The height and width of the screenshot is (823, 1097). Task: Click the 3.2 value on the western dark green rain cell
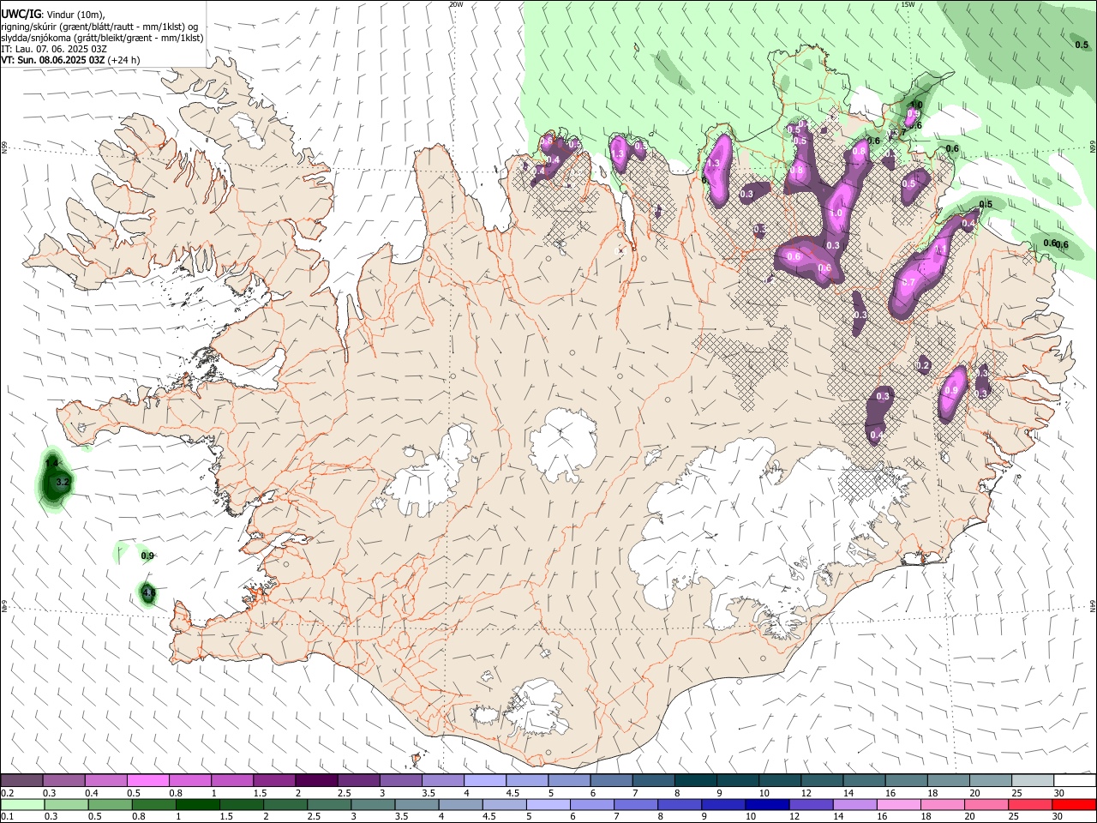62,483
